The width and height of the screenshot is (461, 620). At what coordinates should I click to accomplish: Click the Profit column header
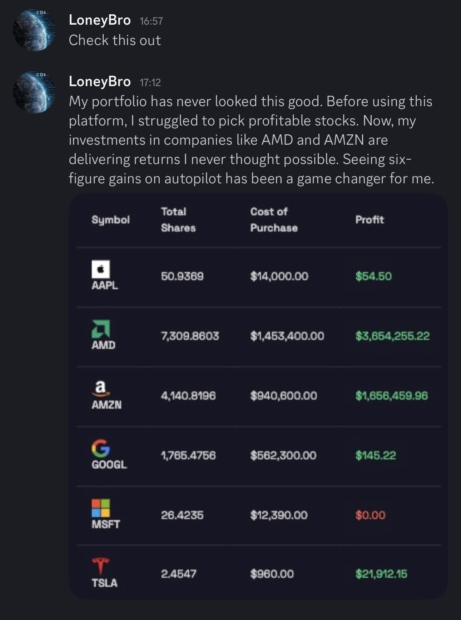[370, 219]
